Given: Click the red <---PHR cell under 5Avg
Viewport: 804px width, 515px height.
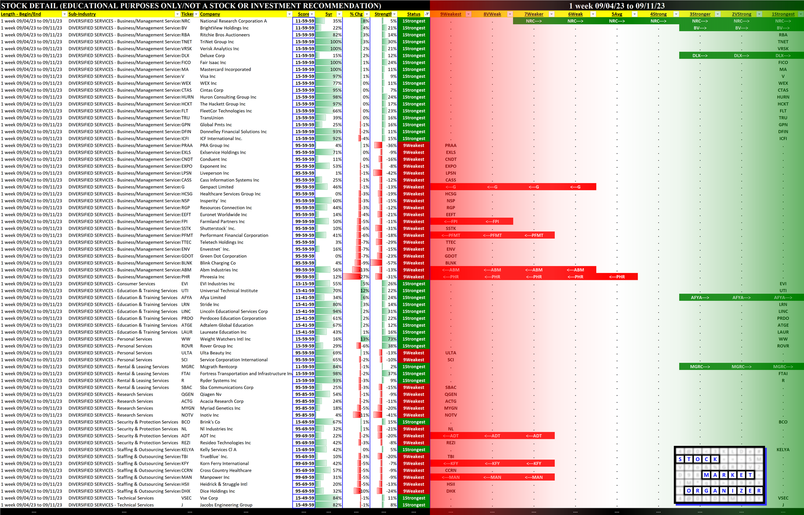Looking at the screenshot, I should pos(617,277).
